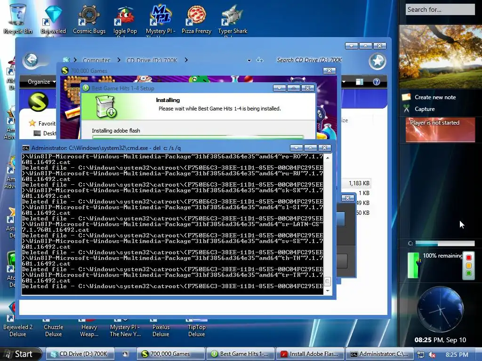The width and height of the screenshot is (482, 361).
Task: Click CD Drive (D:) 700K breadcrumb
Action: [152, 60]
